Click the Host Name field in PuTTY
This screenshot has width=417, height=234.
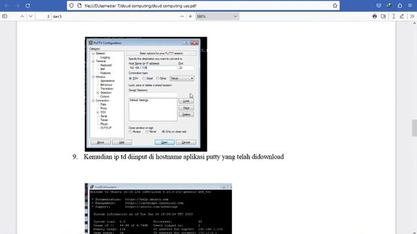click(153, 68)
